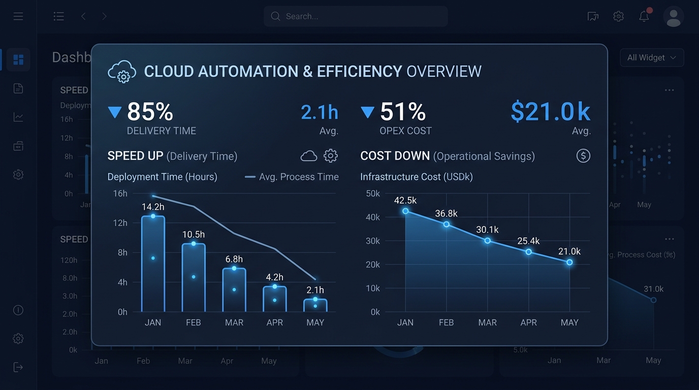Open the user profile avatar
Screen dimensions: 699x390
(x=674, y=16)
